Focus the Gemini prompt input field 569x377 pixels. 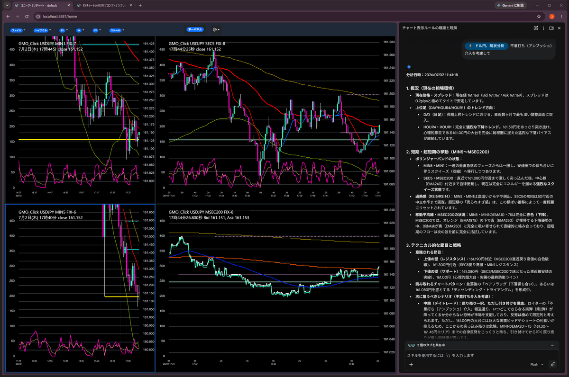tap(481, 355)
